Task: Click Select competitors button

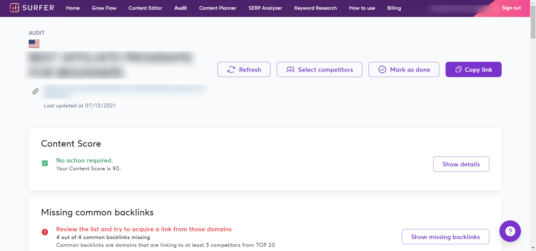Action: [x=319, y=69]
